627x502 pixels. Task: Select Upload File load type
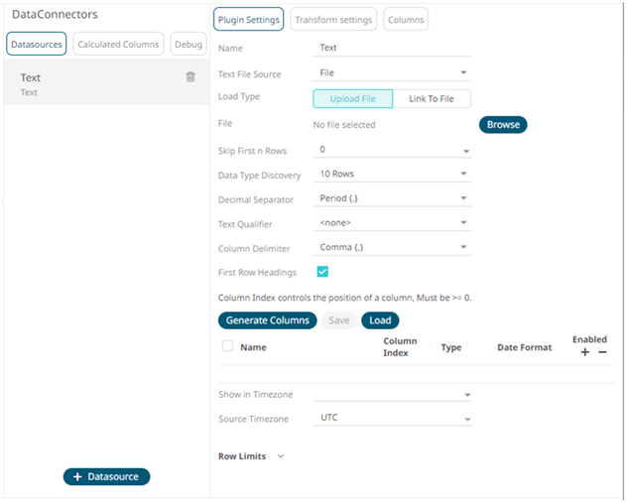(352, 98)
